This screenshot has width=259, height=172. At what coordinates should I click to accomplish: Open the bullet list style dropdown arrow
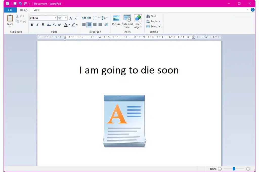tap(99, 18)
